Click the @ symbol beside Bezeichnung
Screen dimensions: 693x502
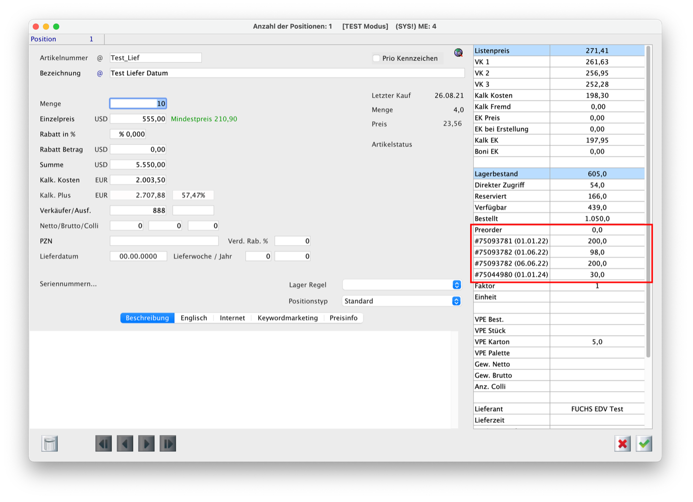[100, 73]
